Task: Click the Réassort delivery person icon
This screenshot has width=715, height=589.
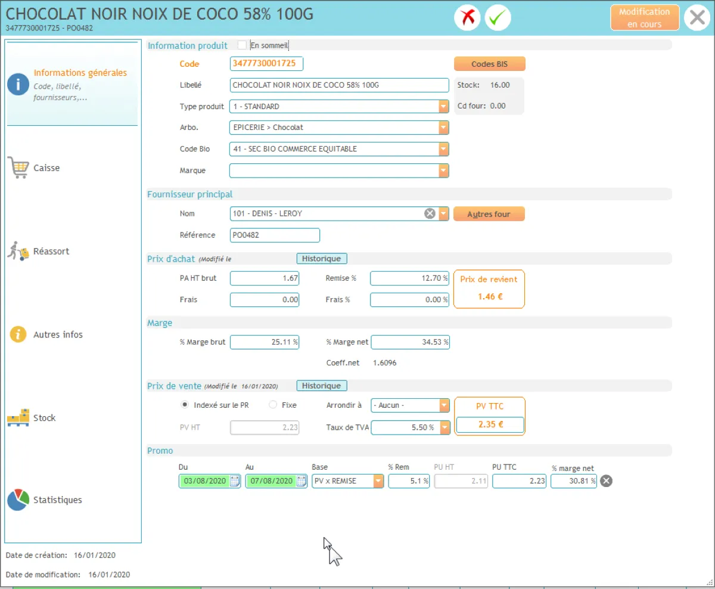Action: [18, 251]
